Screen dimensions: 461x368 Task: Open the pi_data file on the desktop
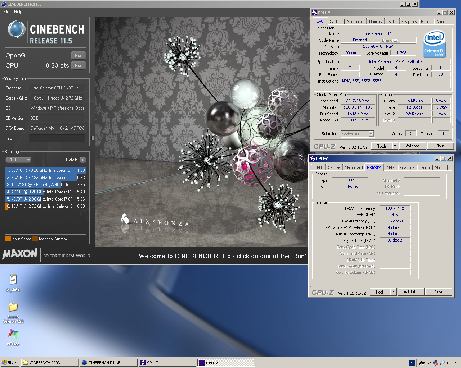[x=13, y=282]
